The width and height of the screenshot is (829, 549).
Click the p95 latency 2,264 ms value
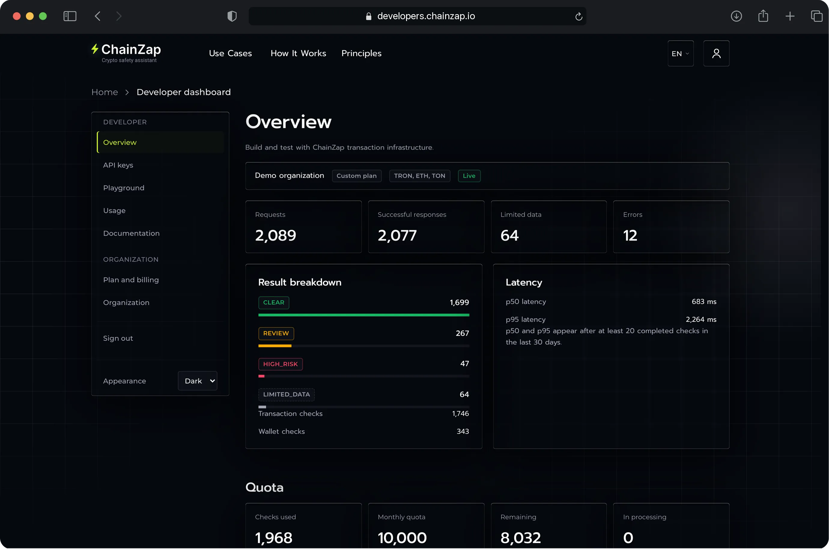click(x=701, y=319)
